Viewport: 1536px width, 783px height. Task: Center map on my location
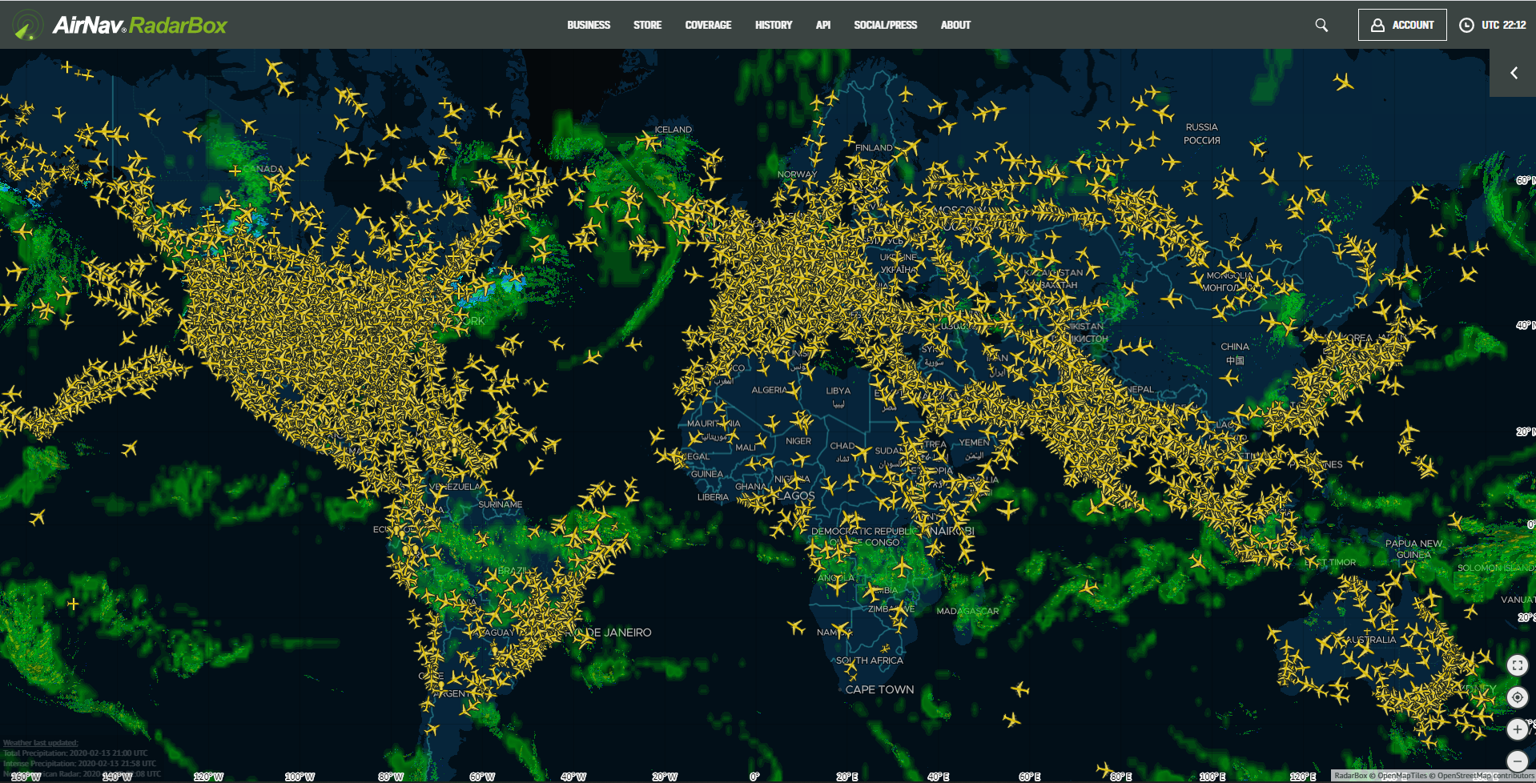(1517, 697)
